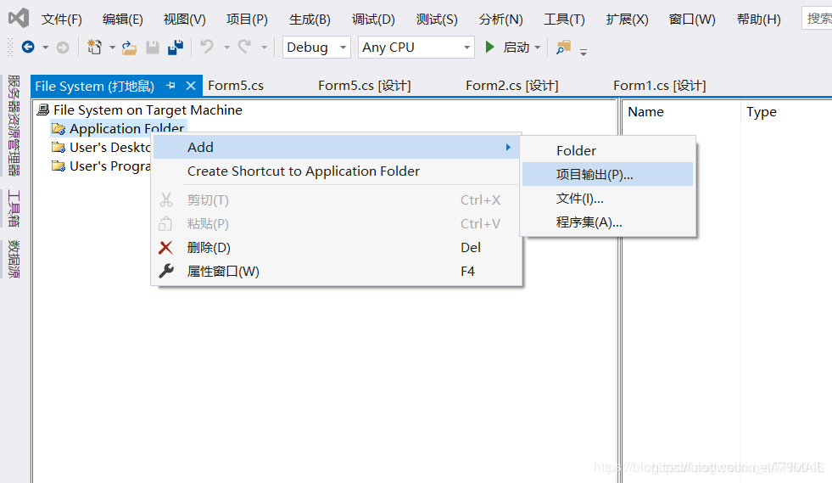The width and height of the screenshot is (832, 483).
Task: Click the find in files icon
Action: coord(563,48)
